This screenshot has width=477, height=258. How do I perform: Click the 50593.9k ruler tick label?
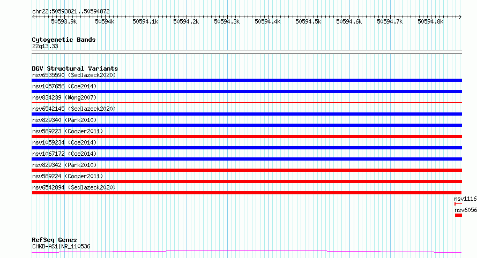click(64, 22)
